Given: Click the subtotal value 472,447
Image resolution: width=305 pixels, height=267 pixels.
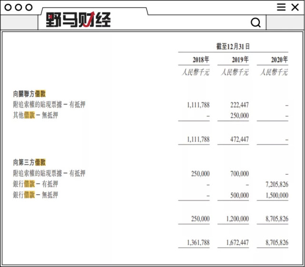Looking at the screenshot, I should pyautogui.click(x=239, y=139).
